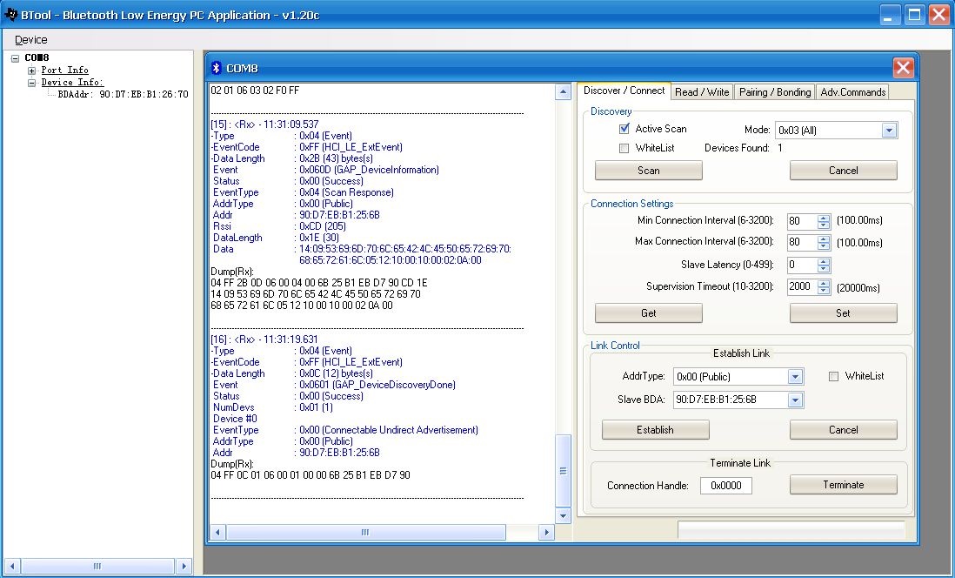Click the Supervision Timeout value field

pyautogui.click(x=802, y=287)
